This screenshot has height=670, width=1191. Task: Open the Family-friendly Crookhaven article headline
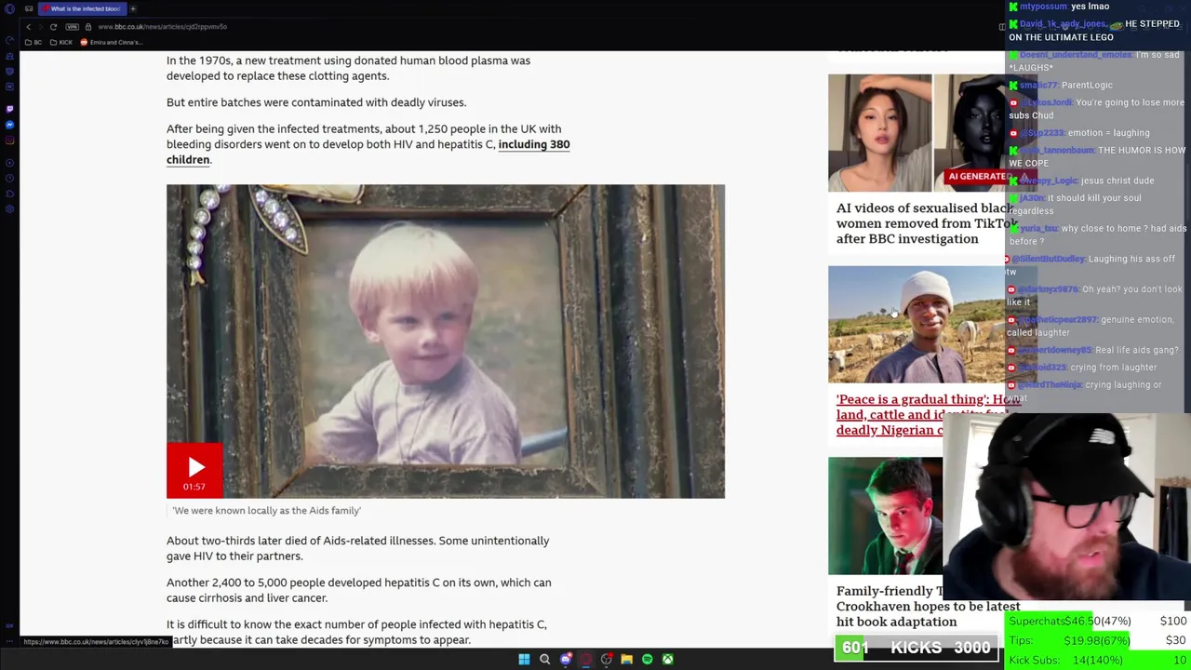tap(928, 606)
